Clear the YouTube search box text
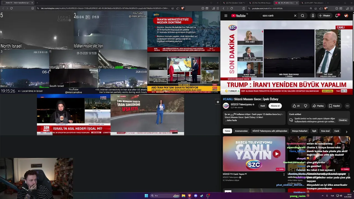 (x=295, y=16)
